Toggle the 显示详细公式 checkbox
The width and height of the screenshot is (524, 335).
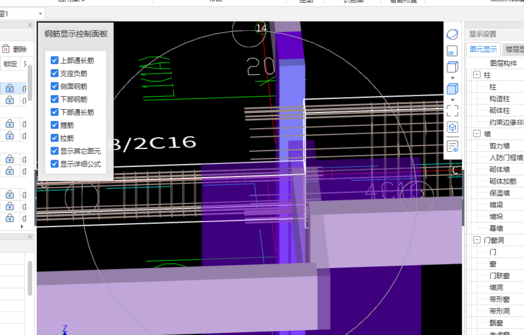pyautogui.click(x=54, y=164)
